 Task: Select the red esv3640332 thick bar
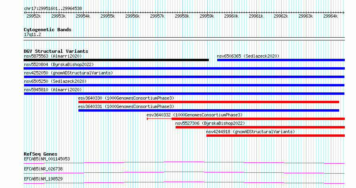pyautogui.click(x=258, y=119)
